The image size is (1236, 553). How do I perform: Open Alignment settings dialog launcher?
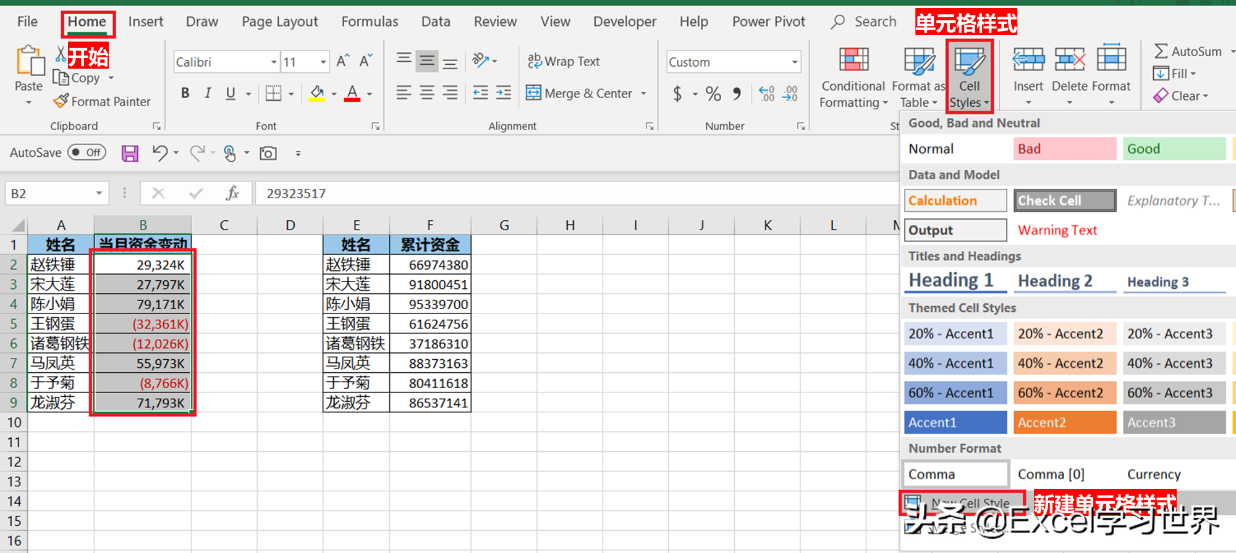coord(650,126)
